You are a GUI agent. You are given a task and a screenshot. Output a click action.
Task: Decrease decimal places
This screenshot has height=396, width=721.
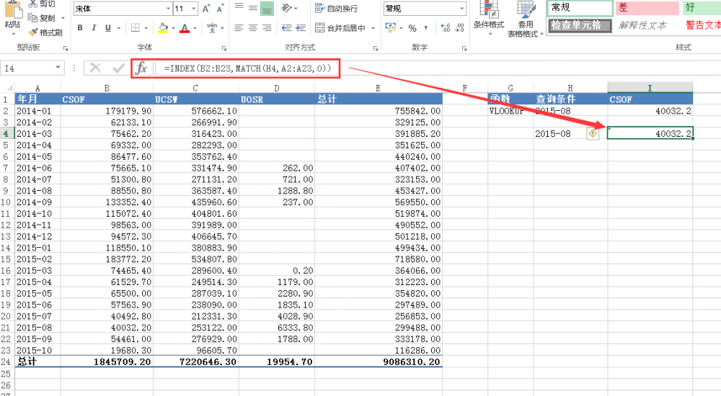(459, 28)
